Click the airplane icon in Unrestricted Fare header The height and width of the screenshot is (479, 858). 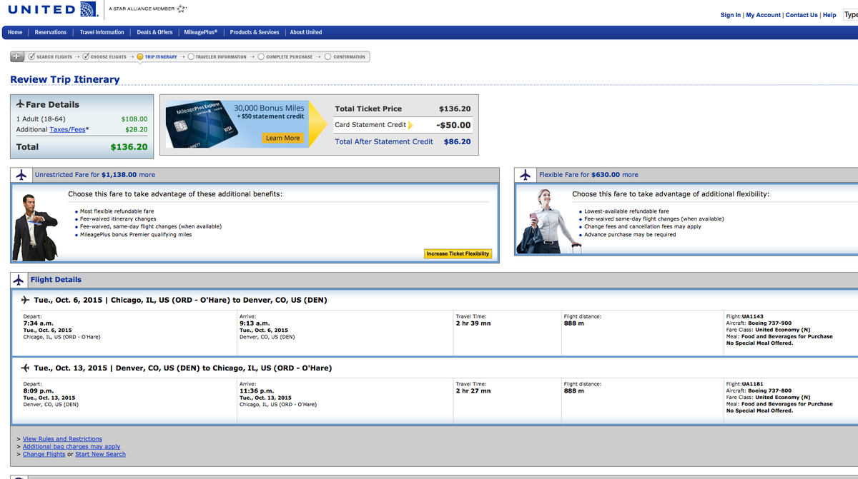(21, 175)
